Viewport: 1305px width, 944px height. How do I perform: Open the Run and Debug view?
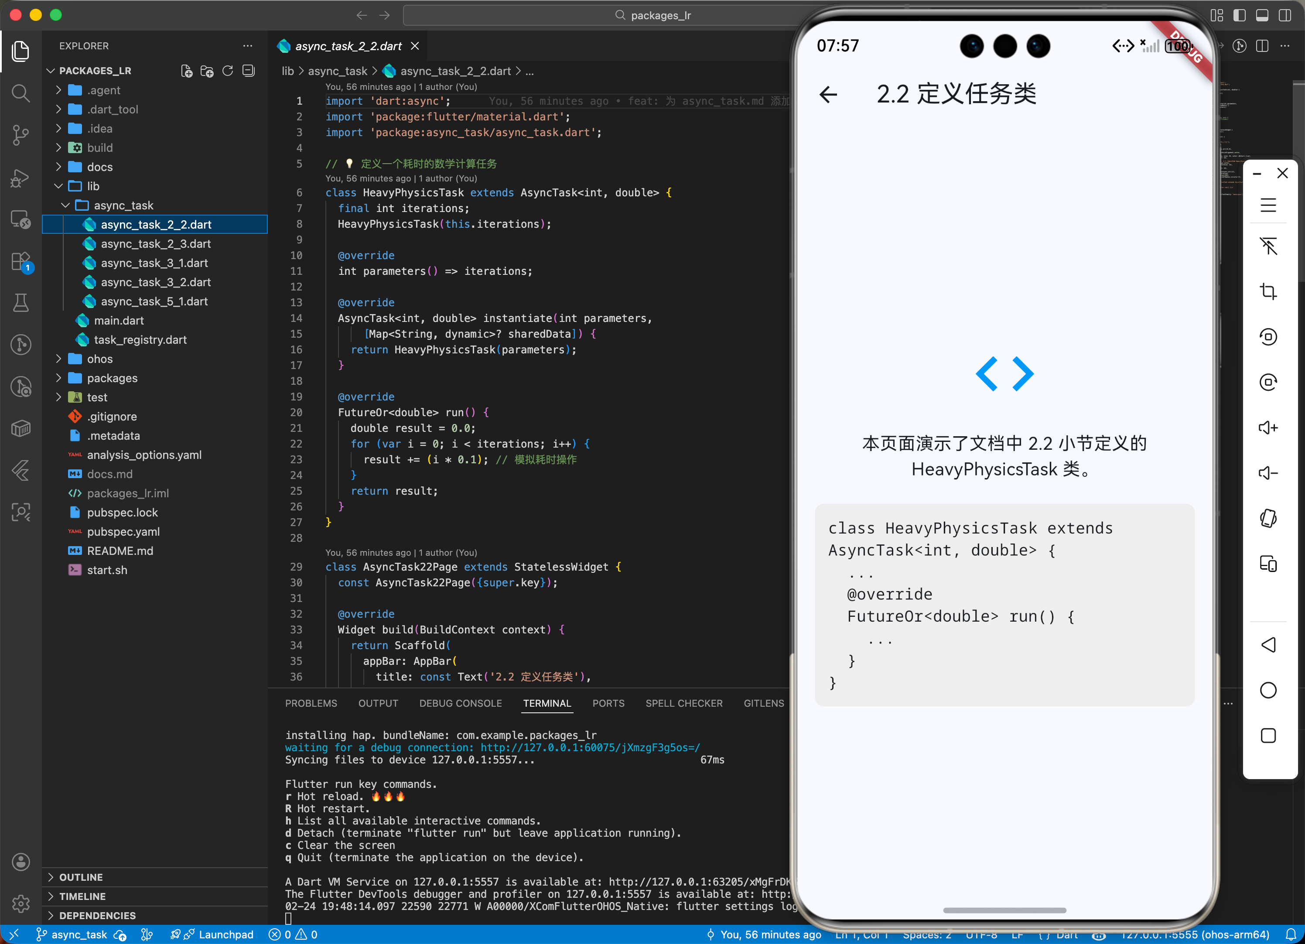coord(20,178)
